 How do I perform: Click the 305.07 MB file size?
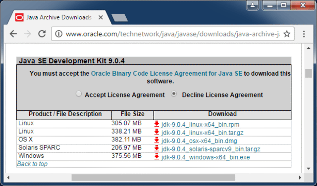coord(126,123)
